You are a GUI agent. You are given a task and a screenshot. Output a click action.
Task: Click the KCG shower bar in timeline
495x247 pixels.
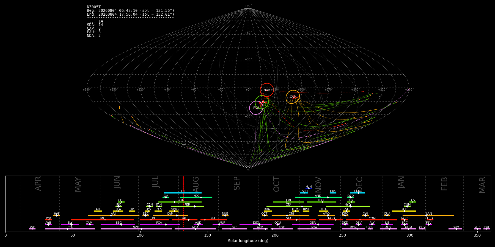pos(196,197)
